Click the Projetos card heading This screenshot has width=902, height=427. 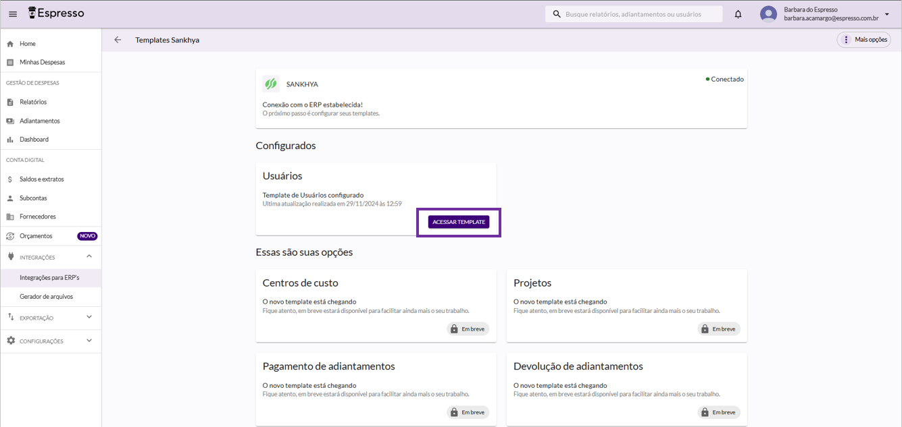(532, 283)
